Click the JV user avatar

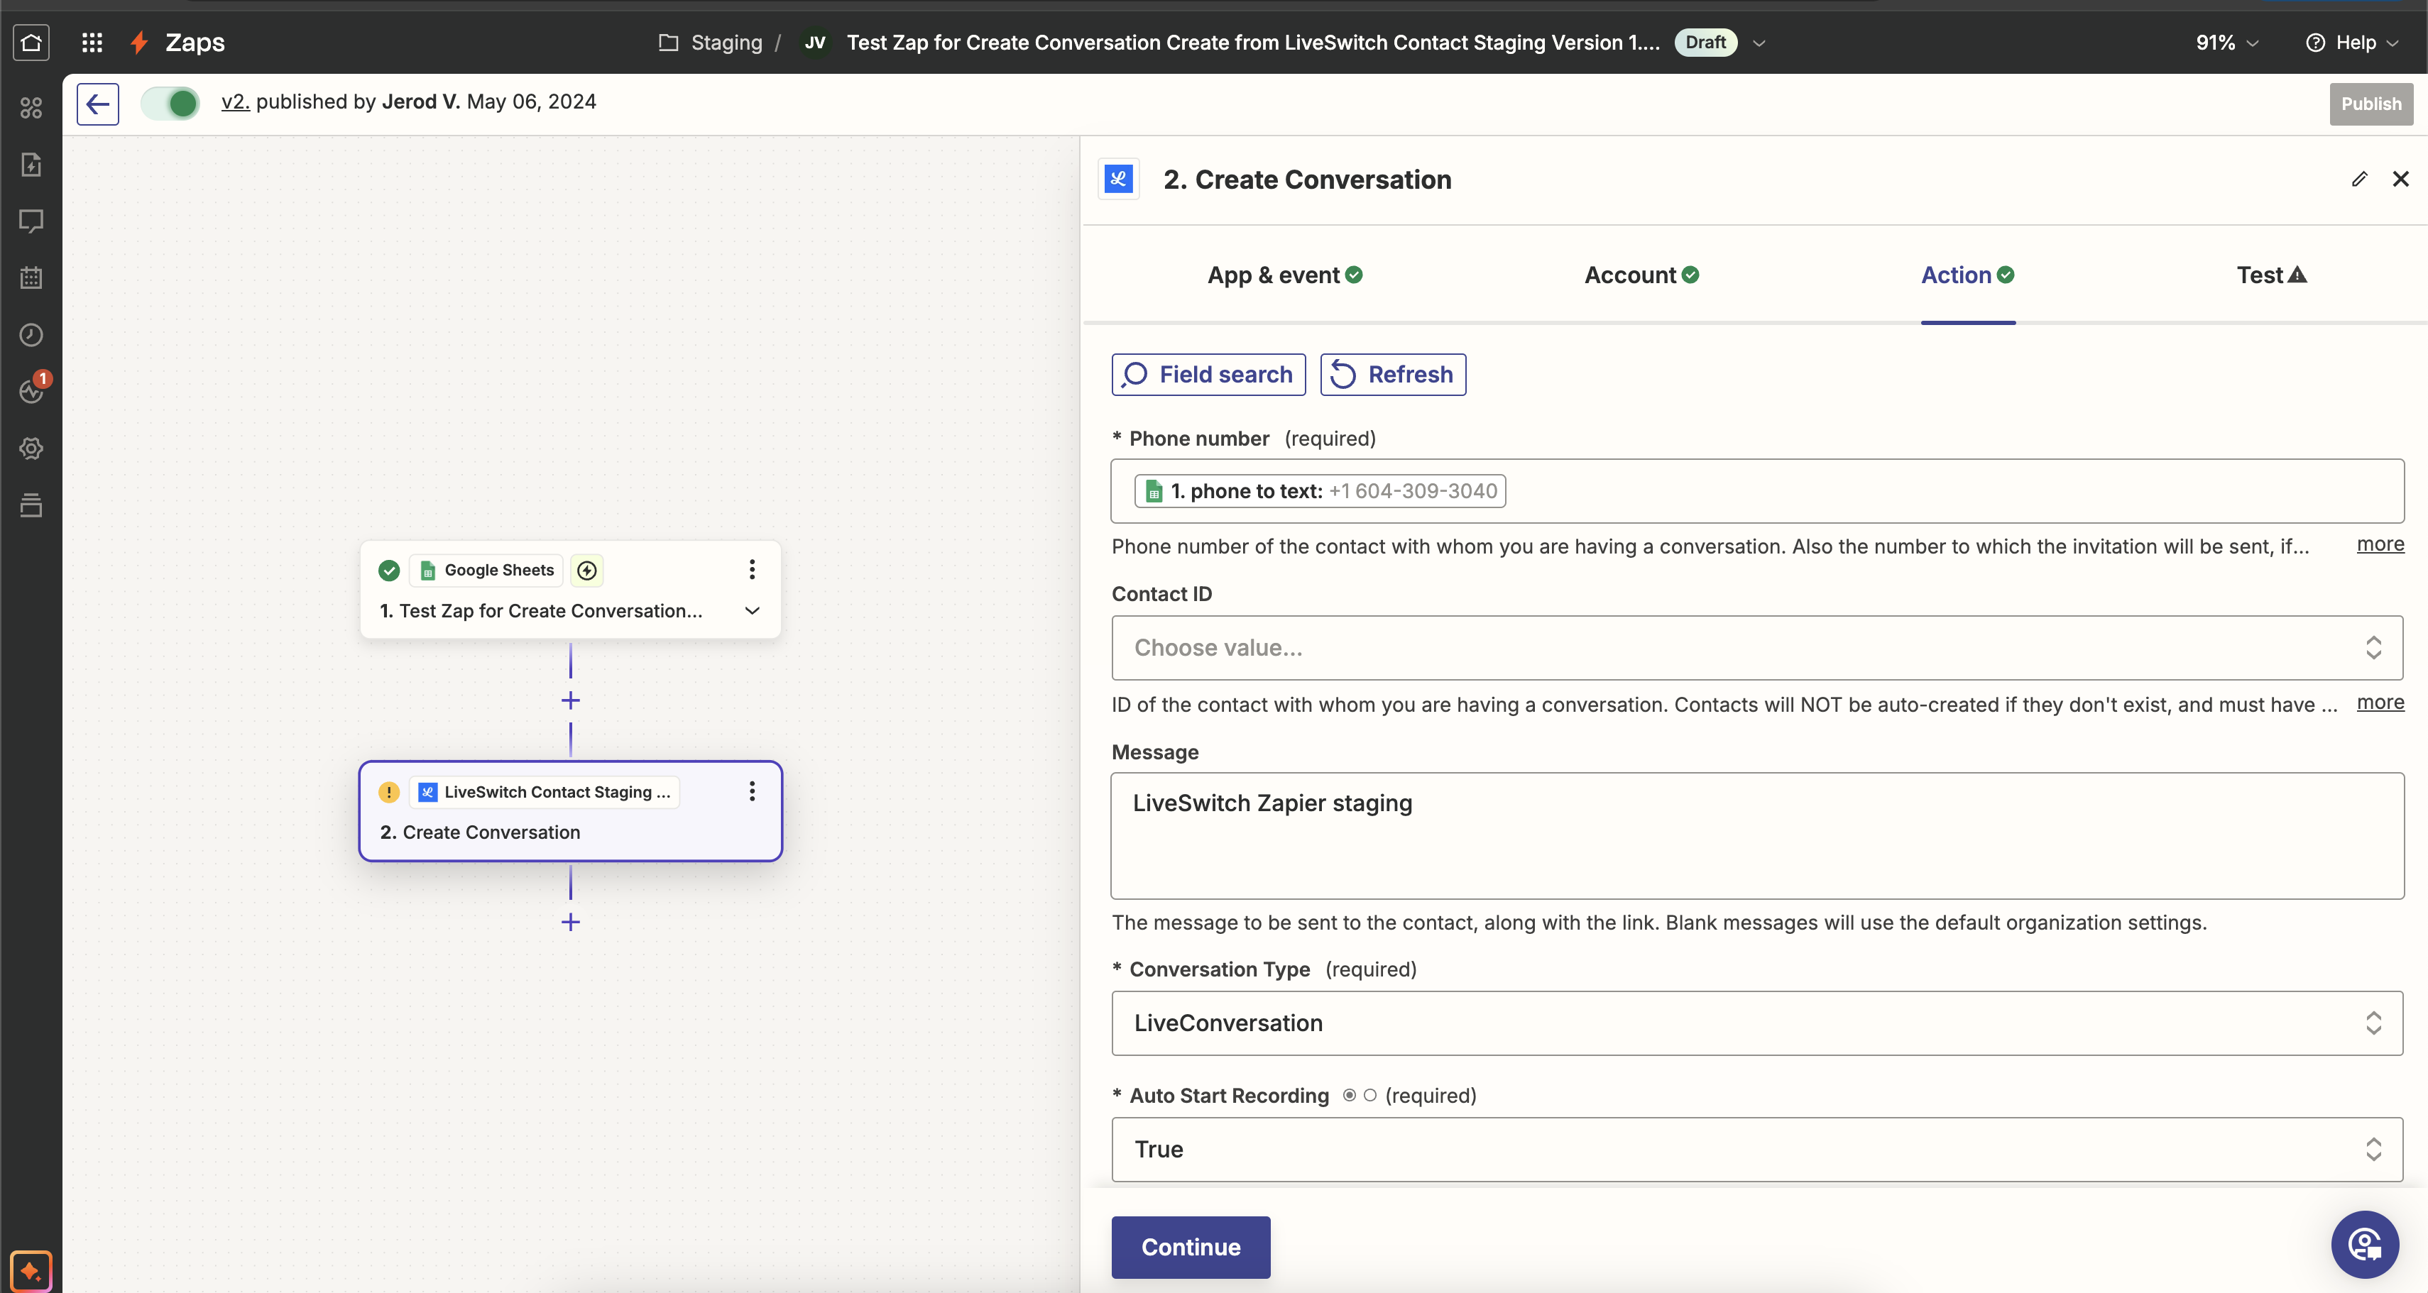(x=815, y=43)
